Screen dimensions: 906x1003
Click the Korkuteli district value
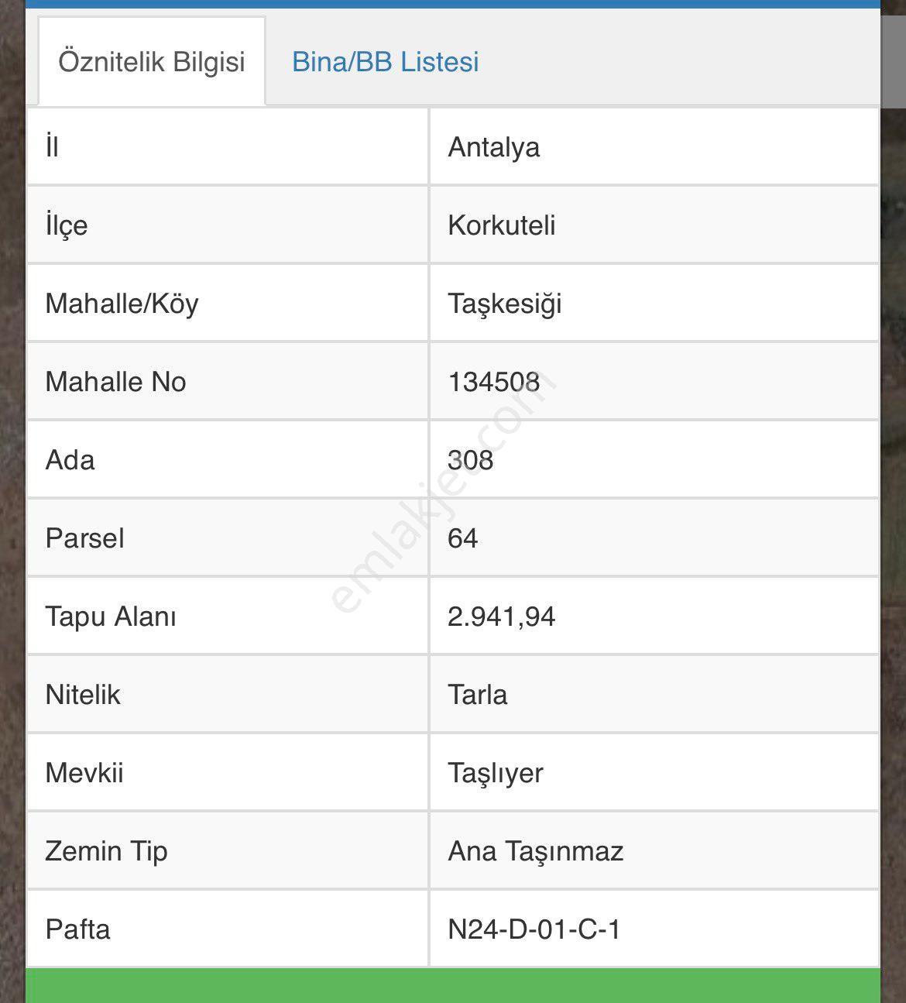click(502, 225)
